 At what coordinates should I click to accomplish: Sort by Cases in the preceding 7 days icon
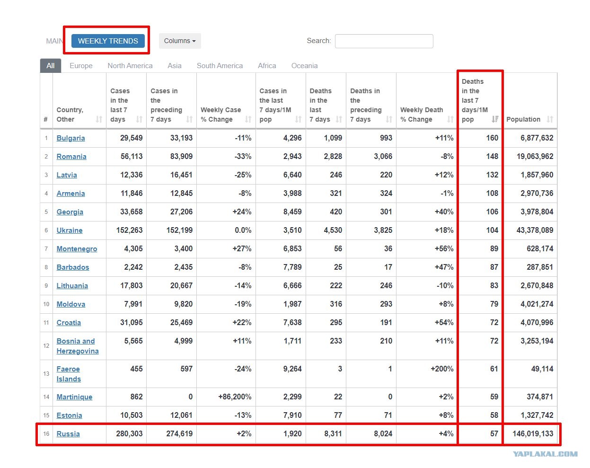coord(189,119)
